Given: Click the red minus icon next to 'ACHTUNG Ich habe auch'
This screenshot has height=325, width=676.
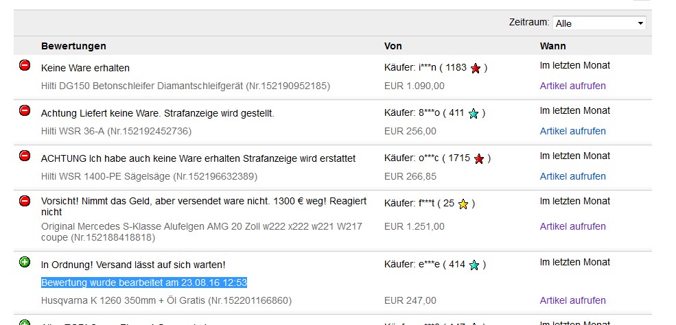Looking at the screenshot, I should [x=25, y=156].
